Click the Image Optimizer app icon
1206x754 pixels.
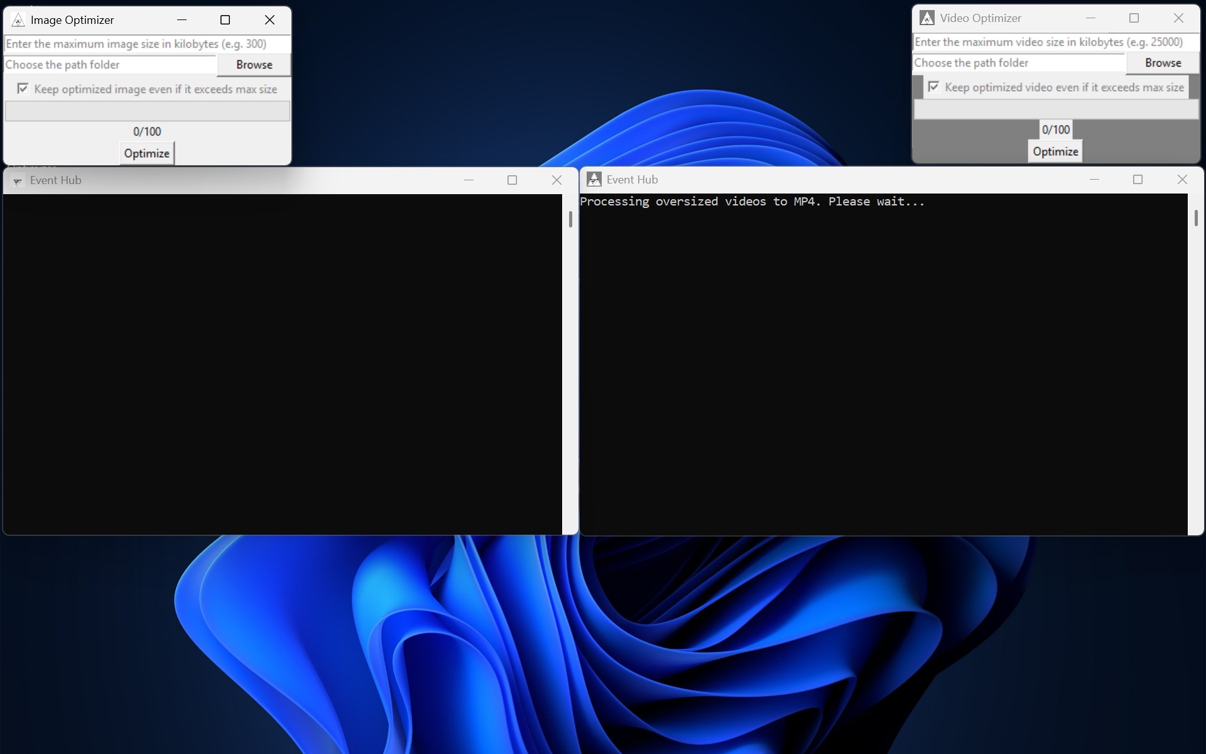(x=18, y=20)
